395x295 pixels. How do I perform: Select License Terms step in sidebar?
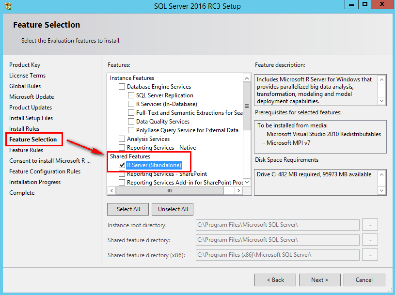[28, 76]
